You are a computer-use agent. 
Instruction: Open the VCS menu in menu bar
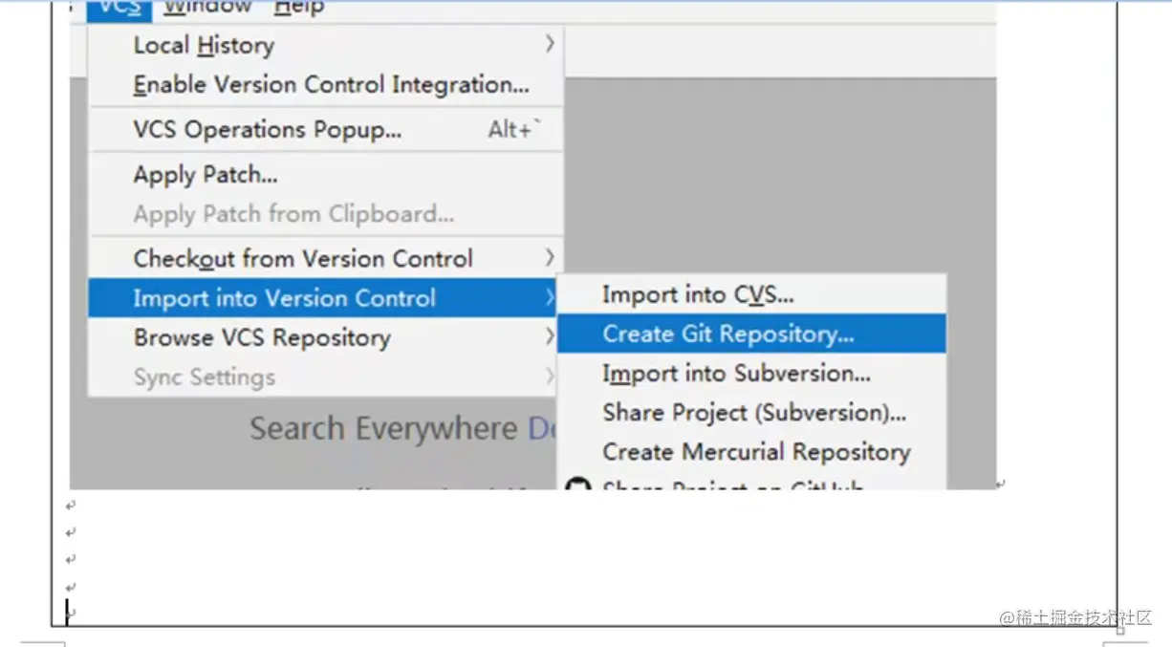point(119,9)
